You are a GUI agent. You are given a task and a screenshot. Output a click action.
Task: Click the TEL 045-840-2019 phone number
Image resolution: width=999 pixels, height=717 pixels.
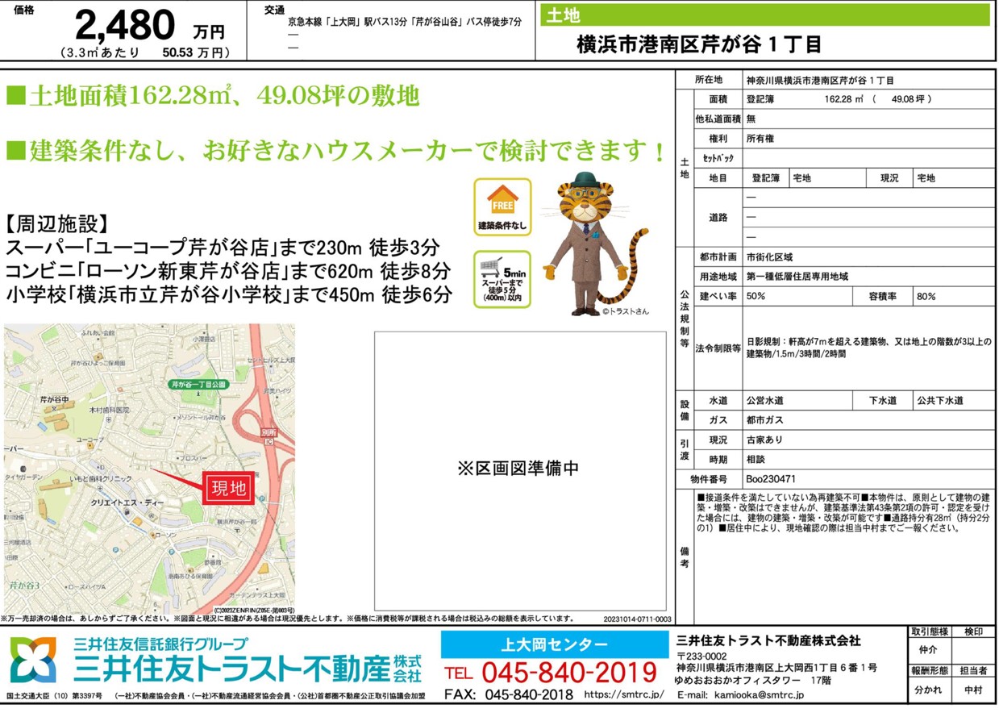pos(552,671)
